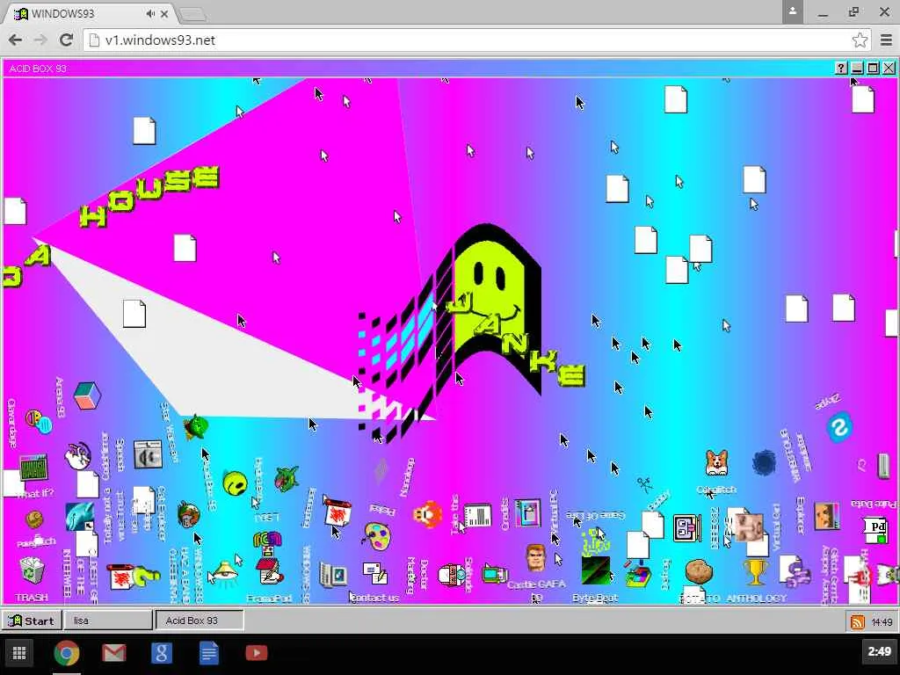
Task: Open the Mona Lisa Explorer icon
Action: (x=826, y=517)
